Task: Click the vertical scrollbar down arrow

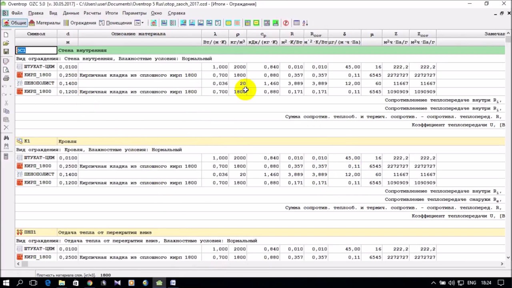Action: 508,258
